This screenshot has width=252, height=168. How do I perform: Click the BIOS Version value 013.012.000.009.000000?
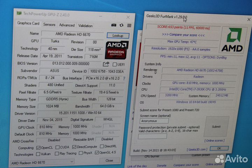(x=71, y=63)
